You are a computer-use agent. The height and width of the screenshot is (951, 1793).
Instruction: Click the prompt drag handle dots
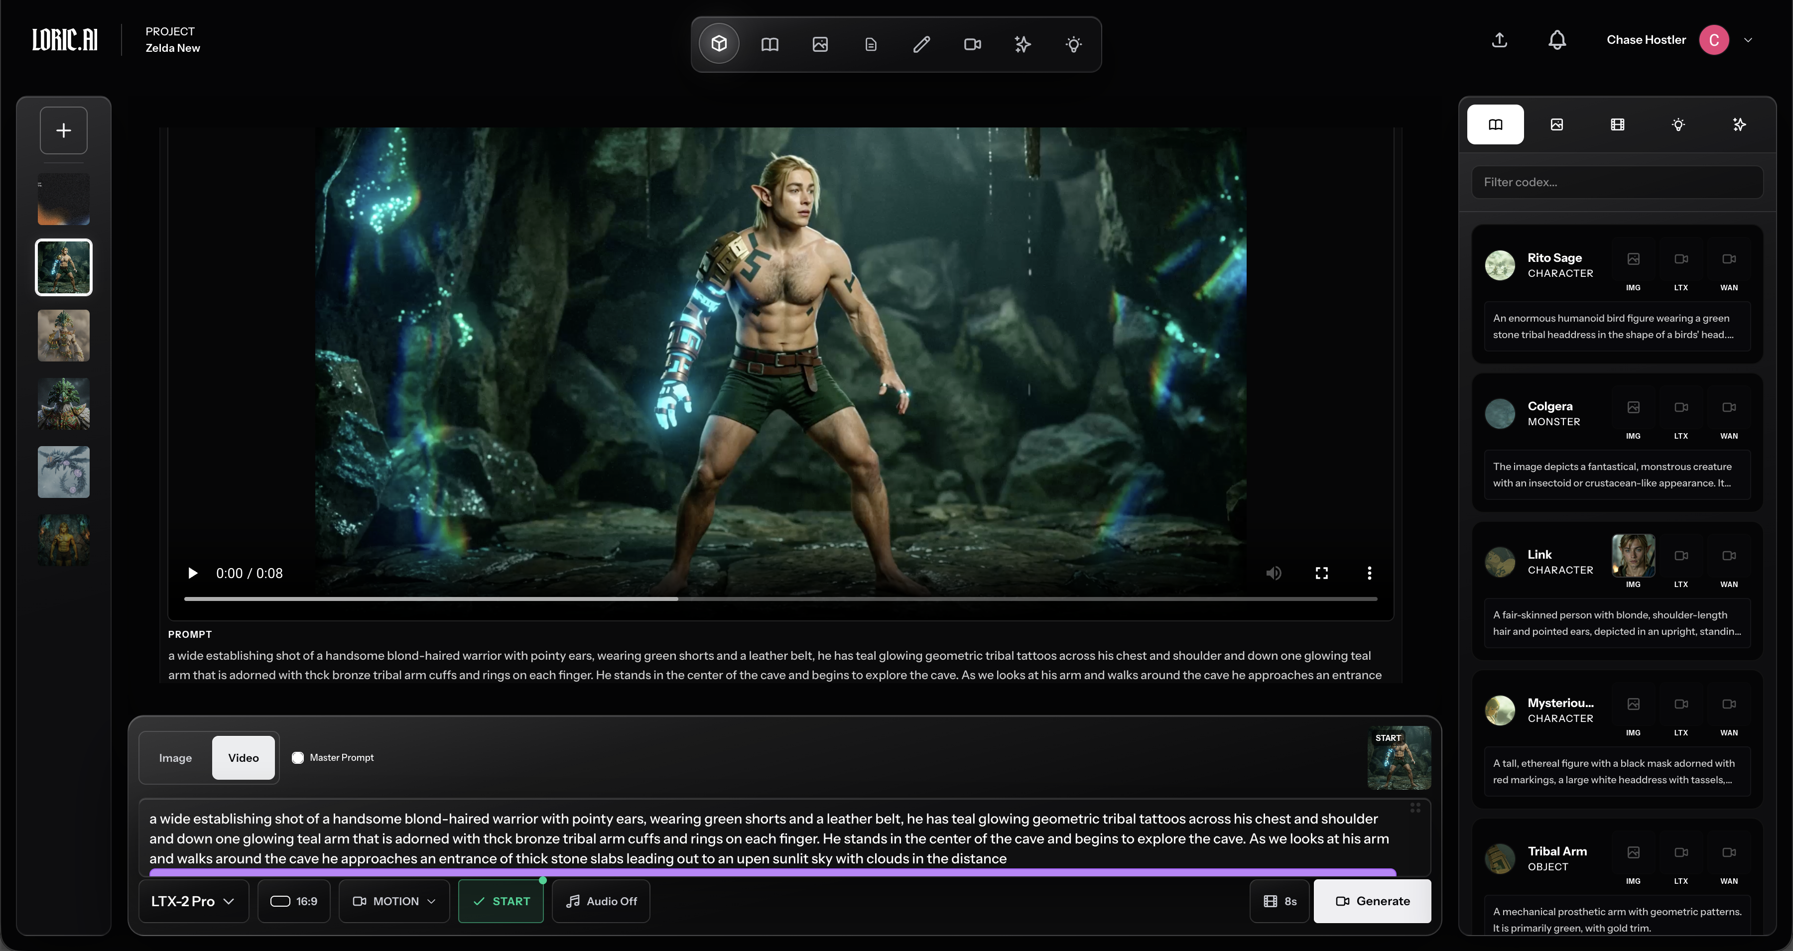pyautogui.click(x=1415, y=808)
